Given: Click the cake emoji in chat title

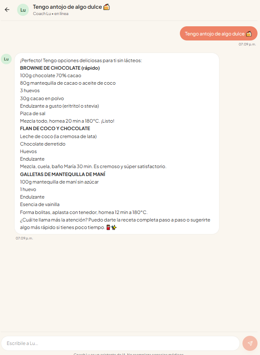Looking at the screenshot, I should 107,7.
